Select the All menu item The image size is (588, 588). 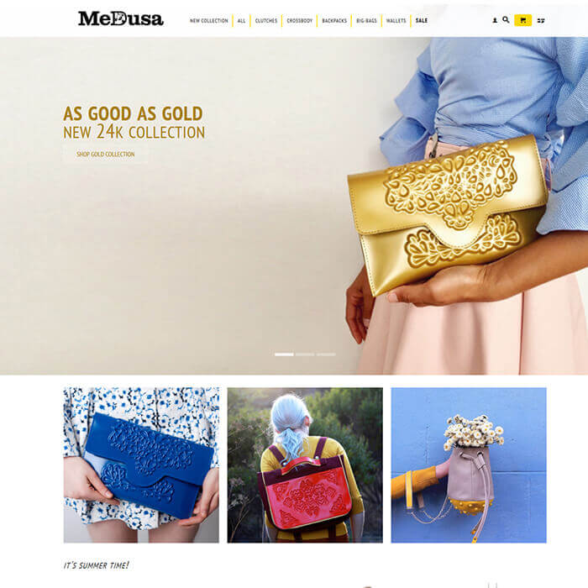[242, 21]
